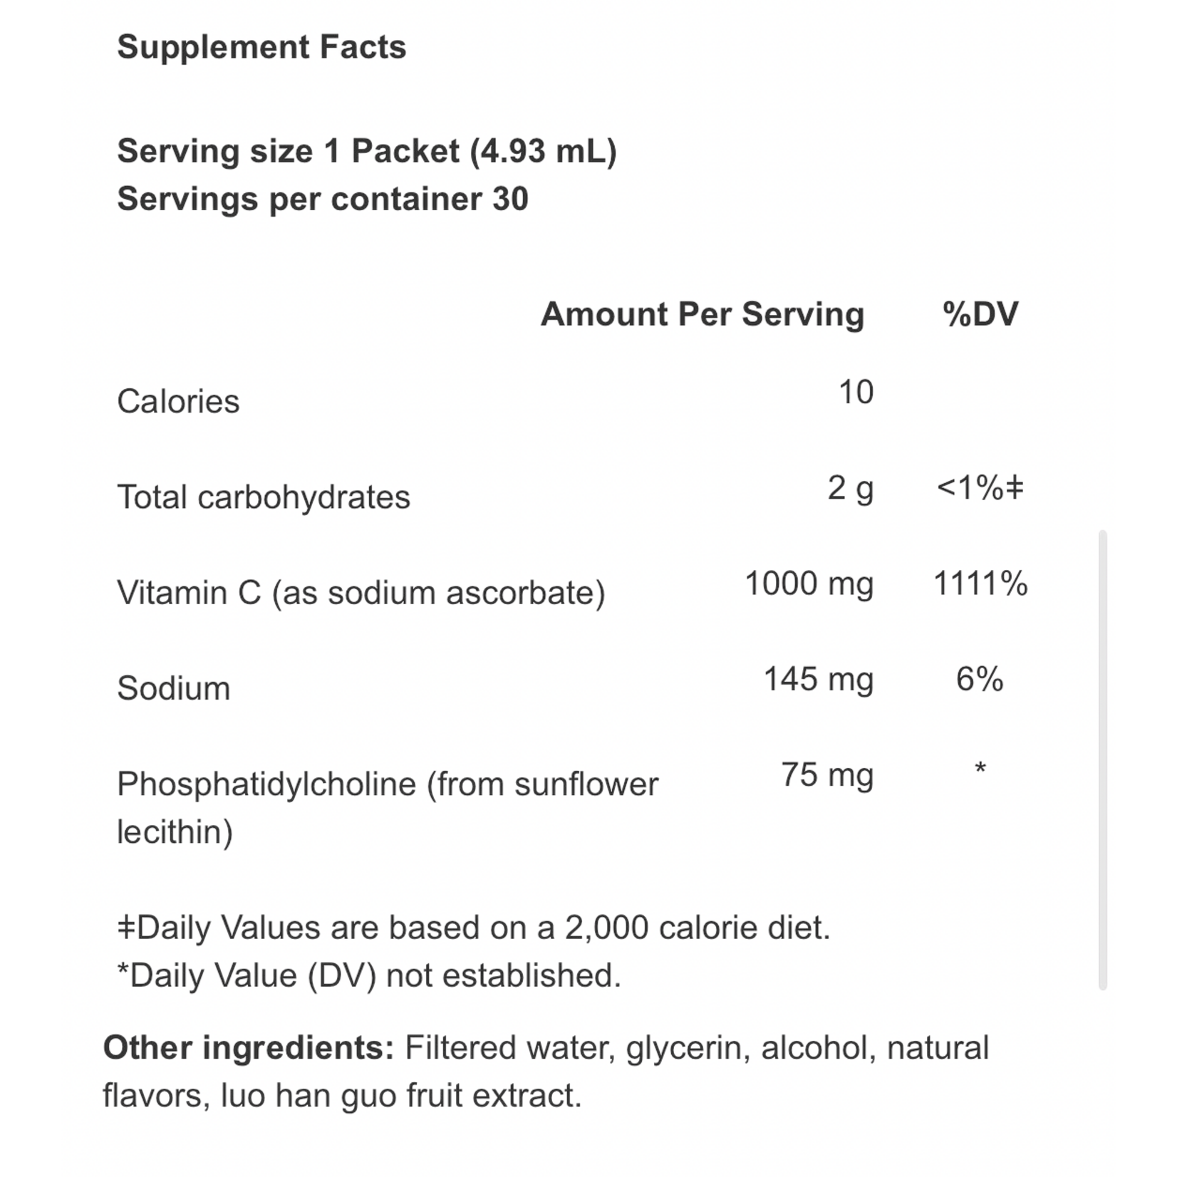
Task: Click the Supplement Facts heading
Action: pyautogui.click(x=261, y=47)
